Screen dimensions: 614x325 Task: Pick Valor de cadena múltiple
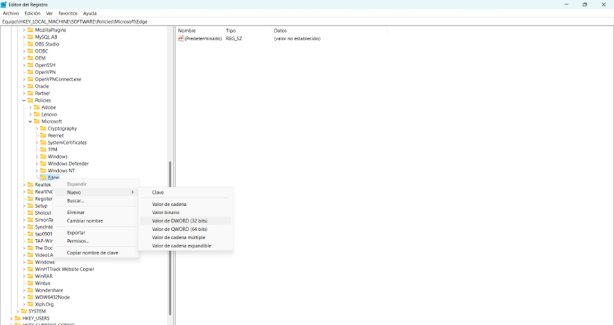click(x=185, y=237)
